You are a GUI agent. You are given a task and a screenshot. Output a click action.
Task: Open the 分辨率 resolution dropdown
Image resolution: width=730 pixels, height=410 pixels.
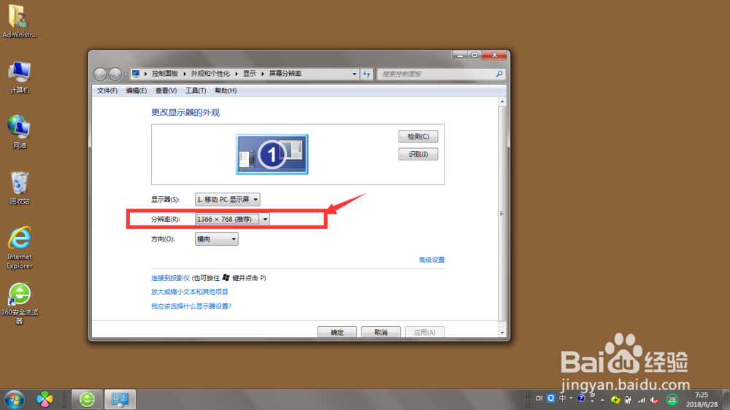pos(232,219)
